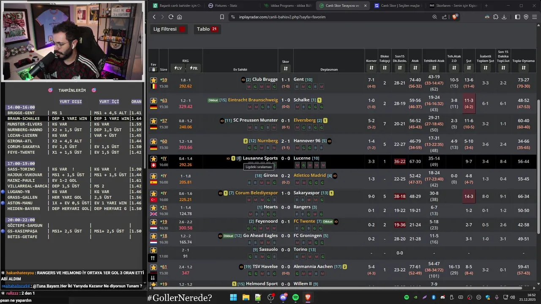Click IO badge next to Hannover 96
This screenshot has width=541, height=304.
pyautogui.click(x=329, y=141)
